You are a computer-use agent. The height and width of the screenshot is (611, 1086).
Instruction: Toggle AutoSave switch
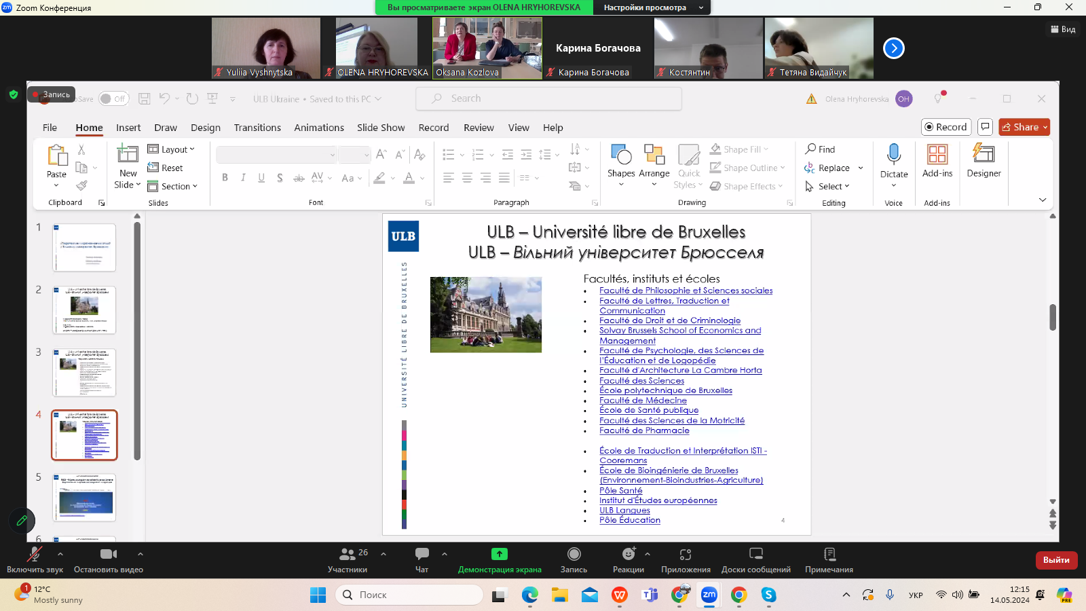(x=113, y=99)
